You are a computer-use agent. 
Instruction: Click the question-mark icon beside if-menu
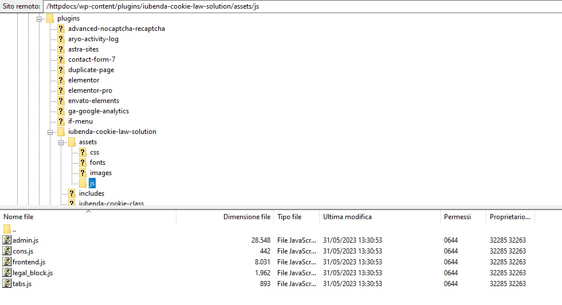coord(61,121)
